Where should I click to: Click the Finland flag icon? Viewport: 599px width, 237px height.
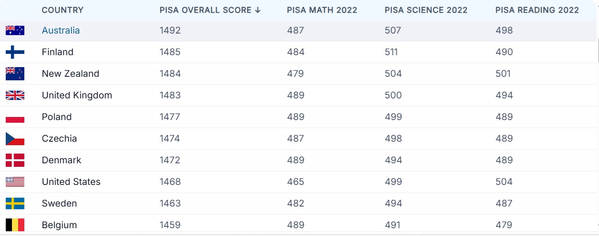click(15, 52)
